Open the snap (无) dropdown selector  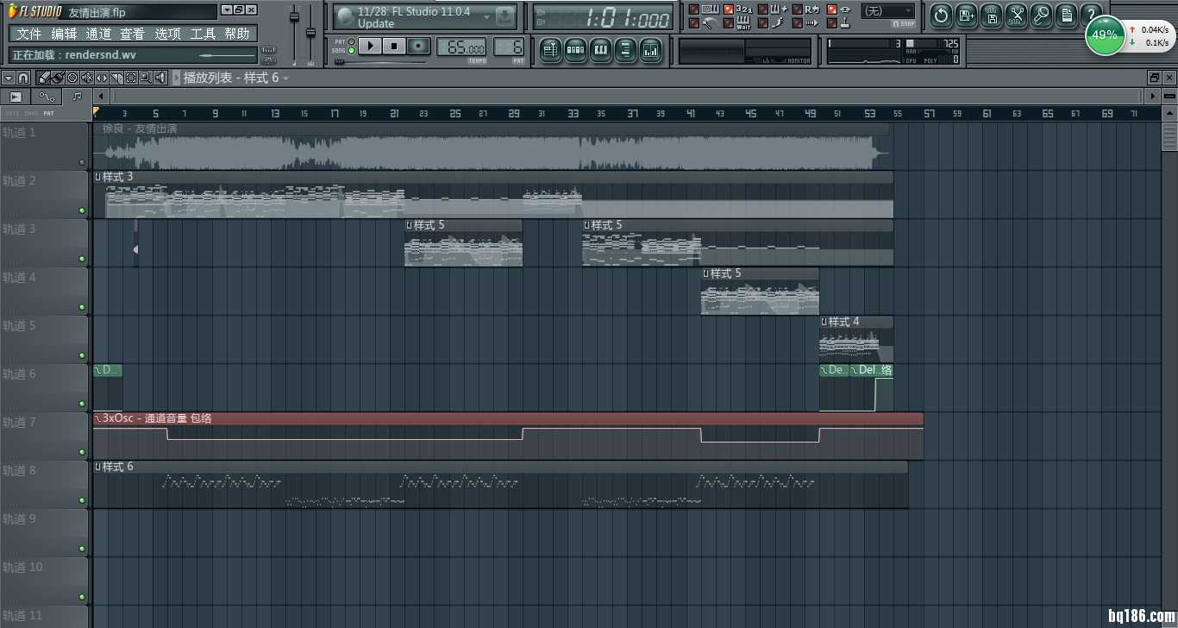[x=888, y=11]
